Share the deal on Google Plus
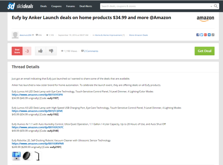 206,35
